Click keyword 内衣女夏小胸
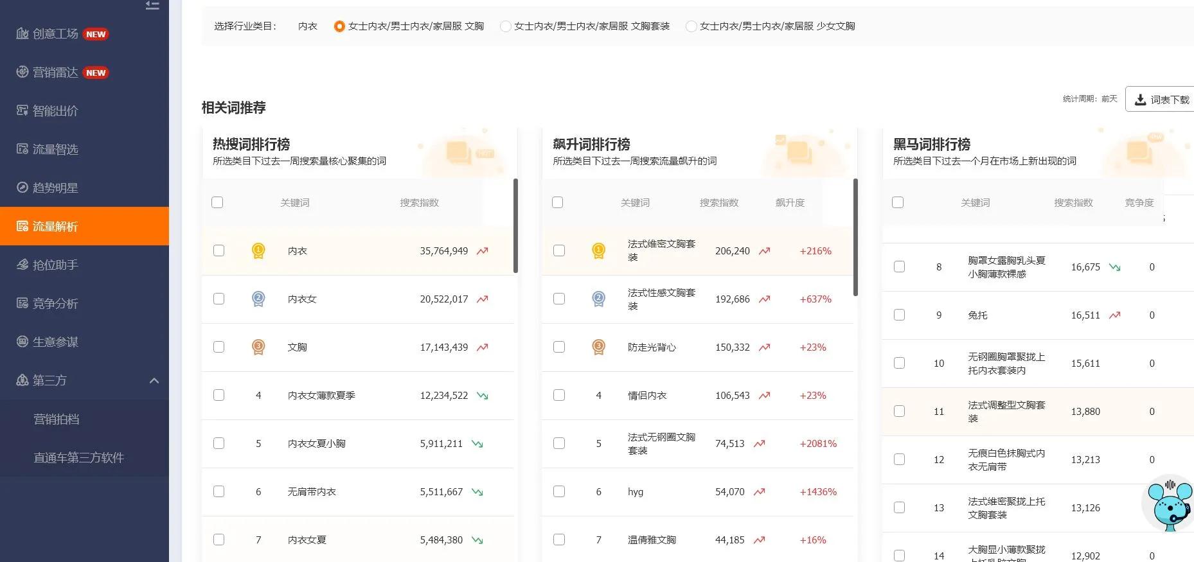 click(316, 444)
